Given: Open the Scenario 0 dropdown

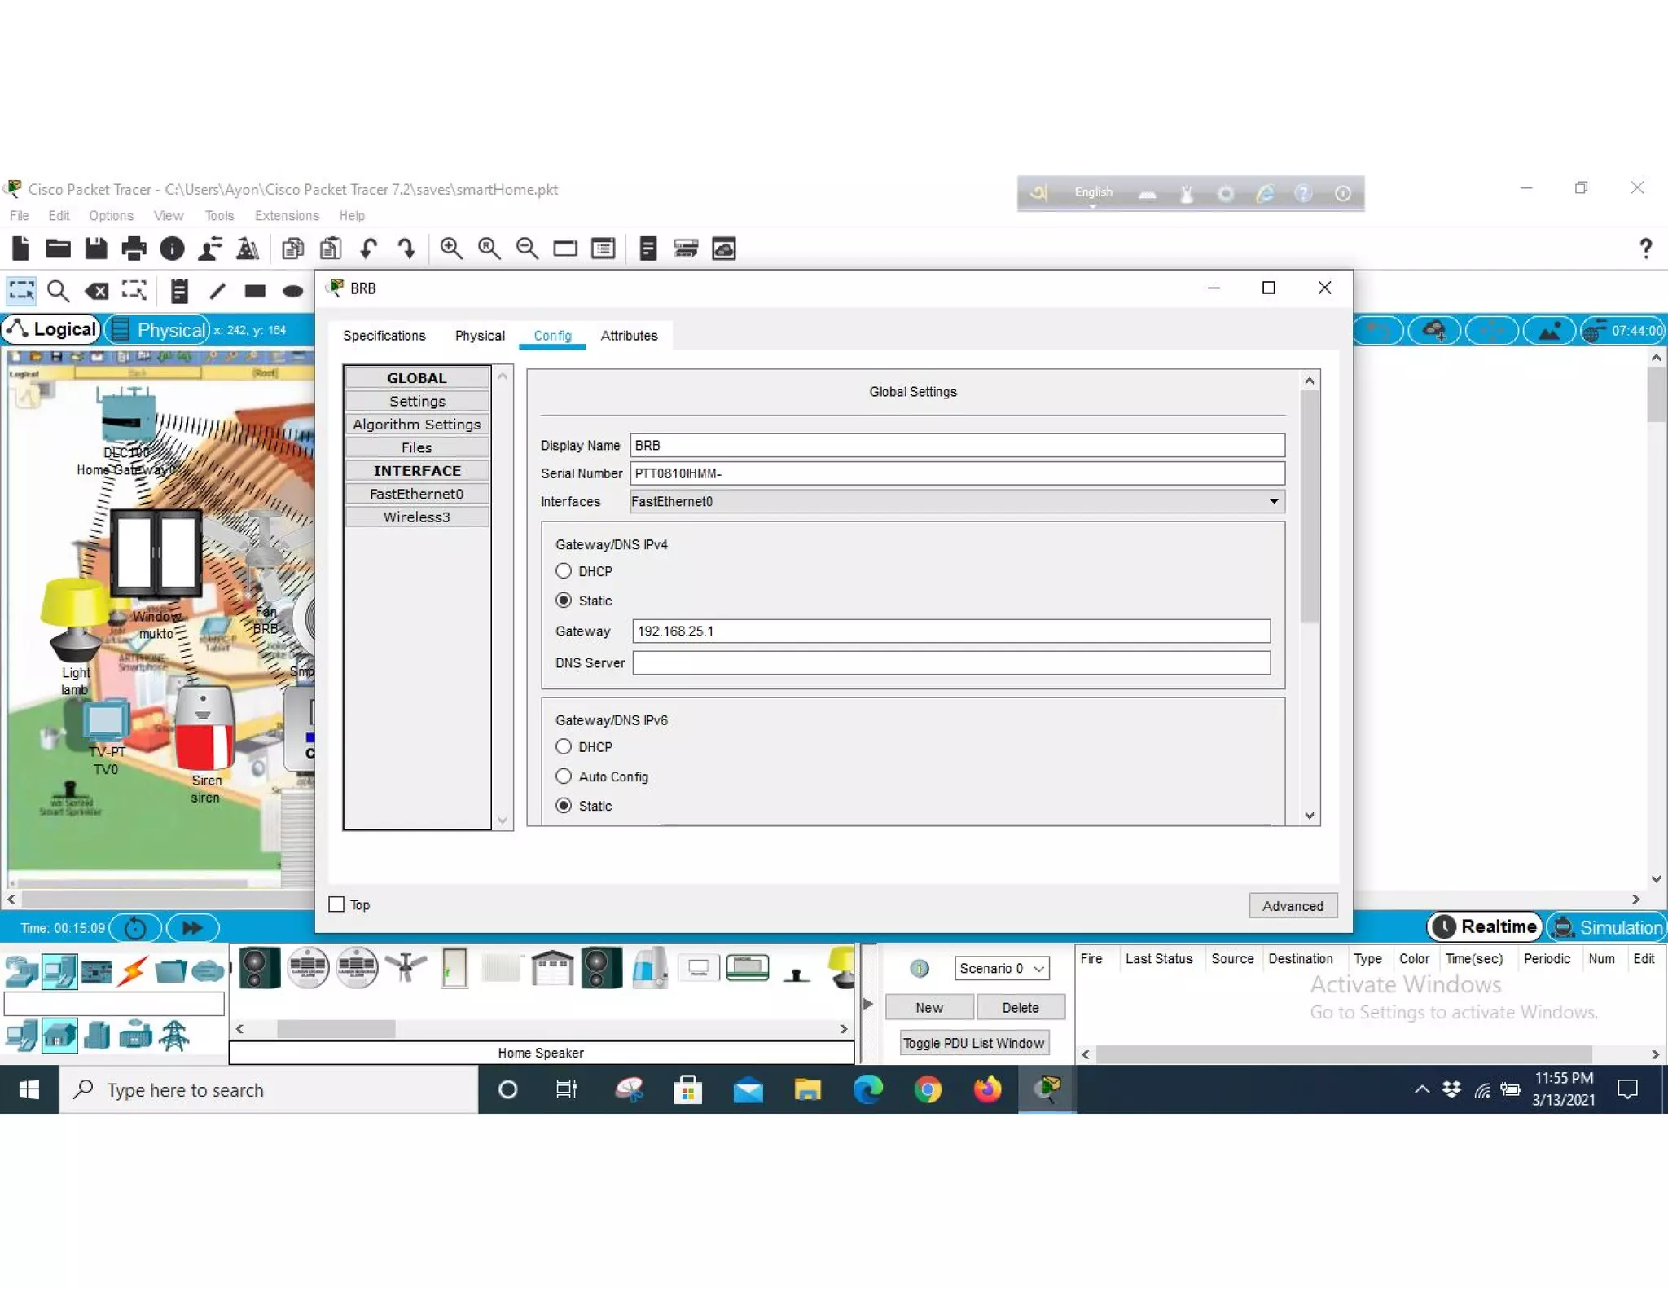Looking at the screenshot, I should coord(1001,968).
